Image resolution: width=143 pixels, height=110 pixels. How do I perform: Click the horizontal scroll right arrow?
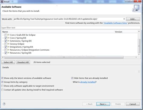[x=136, y=57]
